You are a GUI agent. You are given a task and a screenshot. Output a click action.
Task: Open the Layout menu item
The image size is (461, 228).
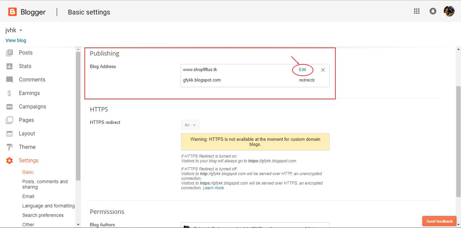pos(27,134)
